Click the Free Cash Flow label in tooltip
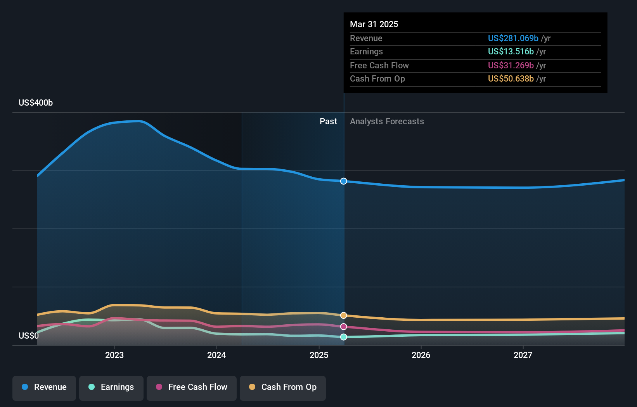 point(379,65)
